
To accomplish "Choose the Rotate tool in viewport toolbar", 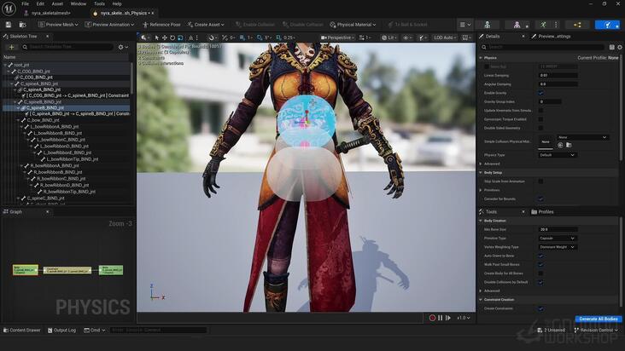I will click(x=172, y=37).
